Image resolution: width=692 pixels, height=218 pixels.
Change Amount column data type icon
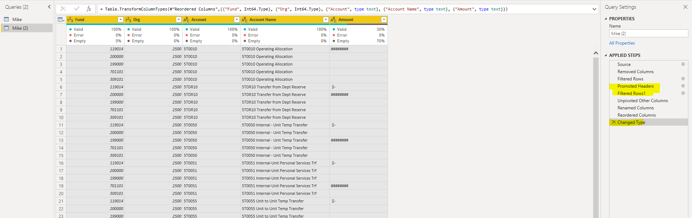[x=333, y=20]
